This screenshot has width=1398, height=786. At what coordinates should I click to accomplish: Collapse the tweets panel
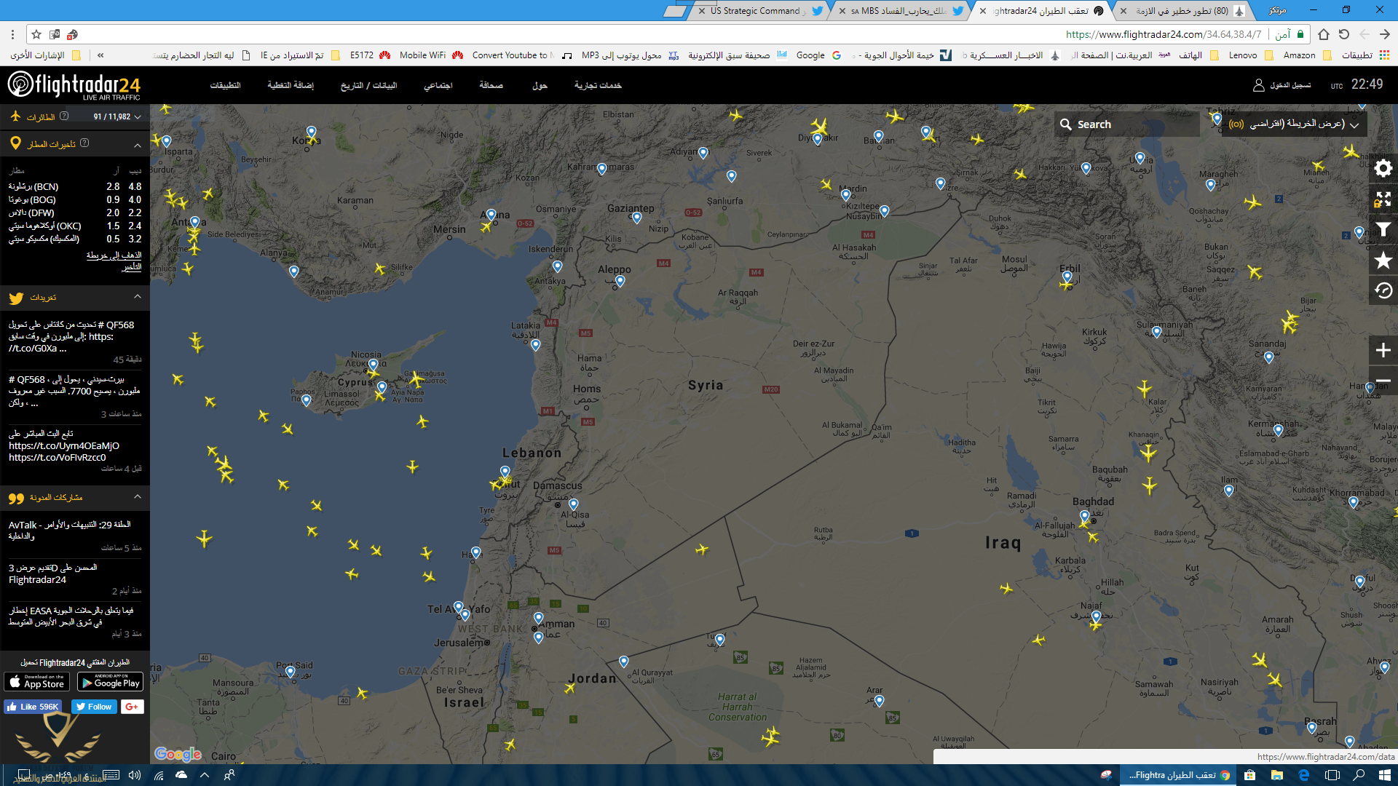pos(138,297)
